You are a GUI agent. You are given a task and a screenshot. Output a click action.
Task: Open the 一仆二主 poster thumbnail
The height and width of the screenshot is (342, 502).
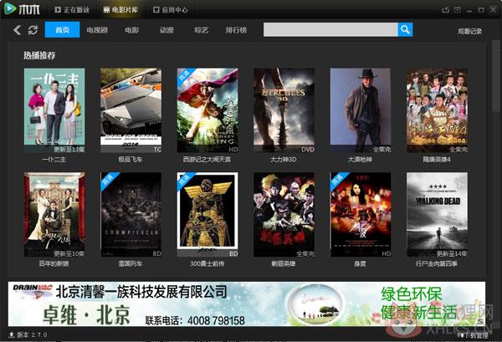pos(54,110)
